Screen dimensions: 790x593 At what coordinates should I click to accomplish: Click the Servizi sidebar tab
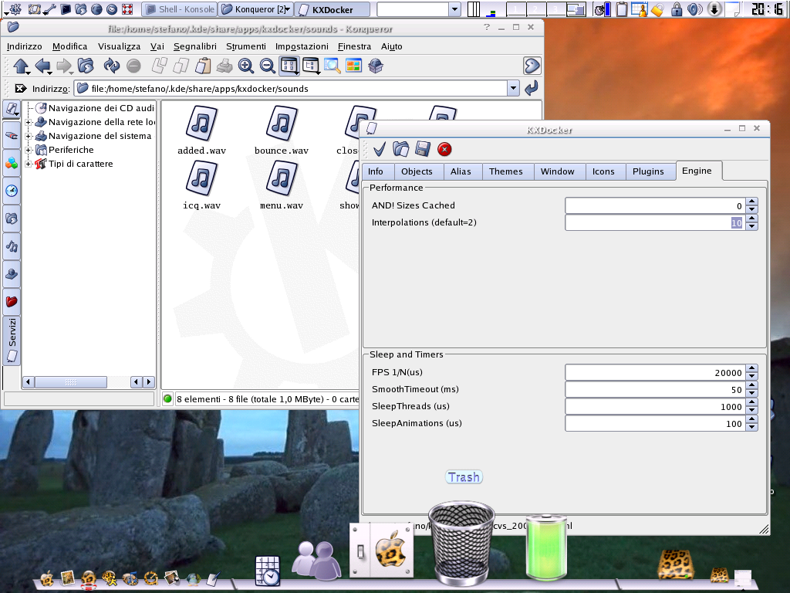[12, 341]
